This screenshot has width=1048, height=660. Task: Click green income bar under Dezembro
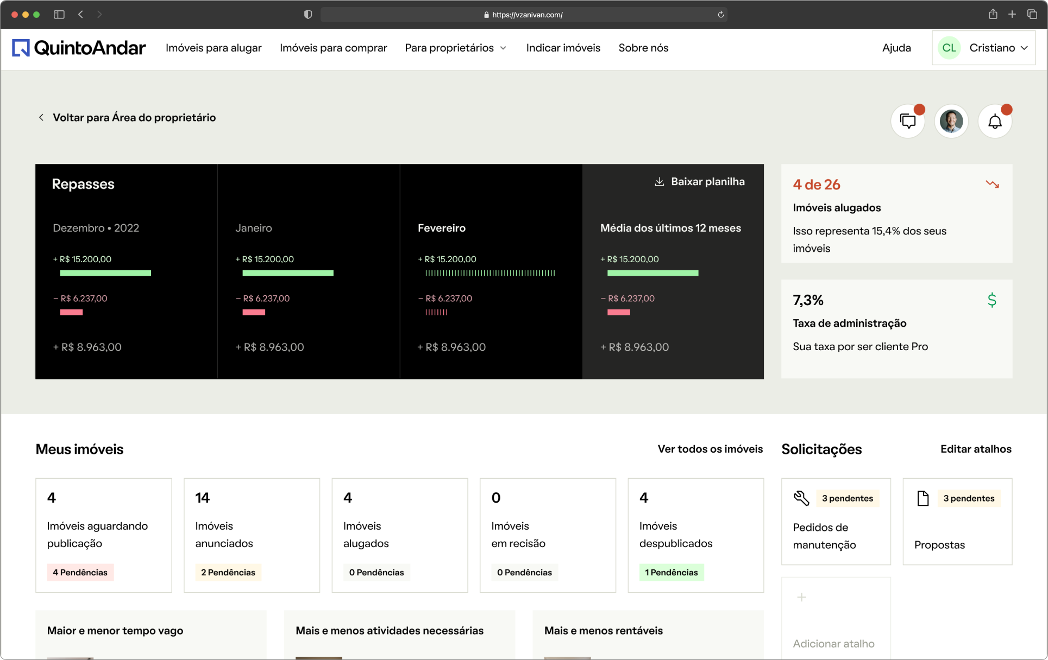point(105,273)
